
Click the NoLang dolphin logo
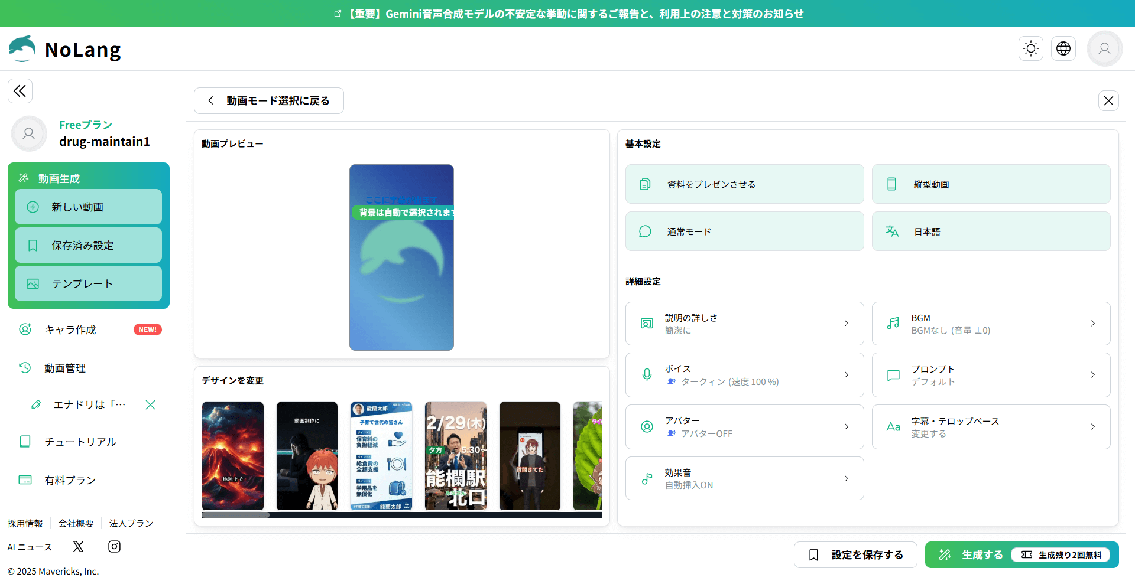pyautogui.click(x=22, y=49)
